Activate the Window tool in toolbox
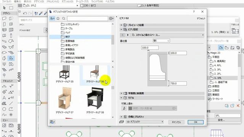Screen dimensions: 244x137 [11, 24]
